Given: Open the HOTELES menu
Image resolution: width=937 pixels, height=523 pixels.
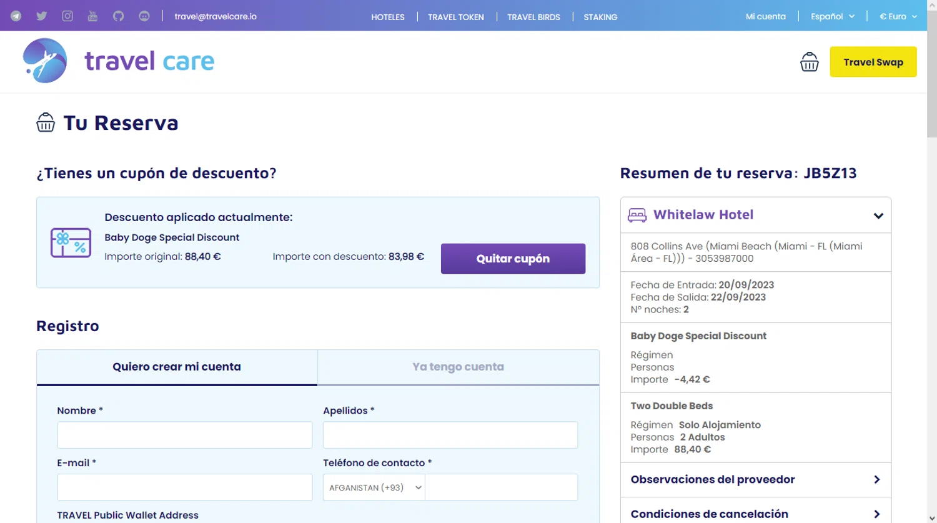Looking at the screenshot, I should point(388,17).
